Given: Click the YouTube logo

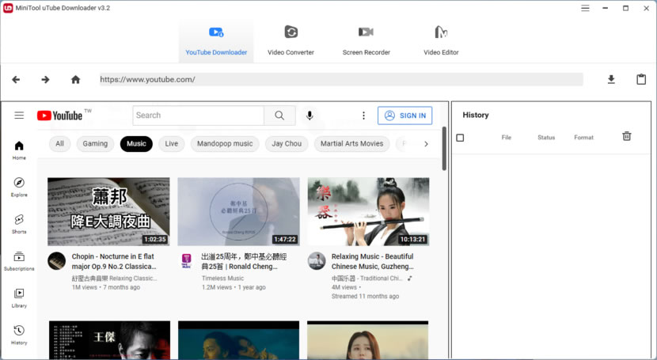Looking at the screenshot, I should (x=59, y=116).
